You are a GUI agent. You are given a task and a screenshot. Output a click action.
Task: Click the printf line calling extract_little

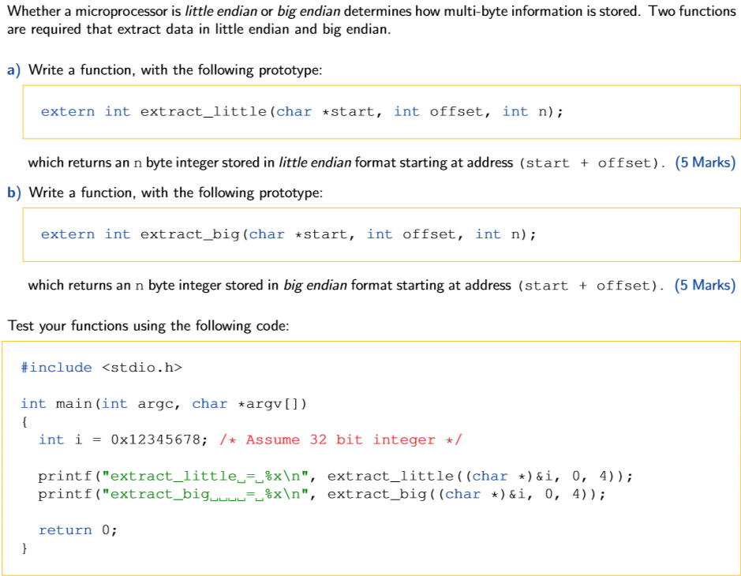[335, 476]
